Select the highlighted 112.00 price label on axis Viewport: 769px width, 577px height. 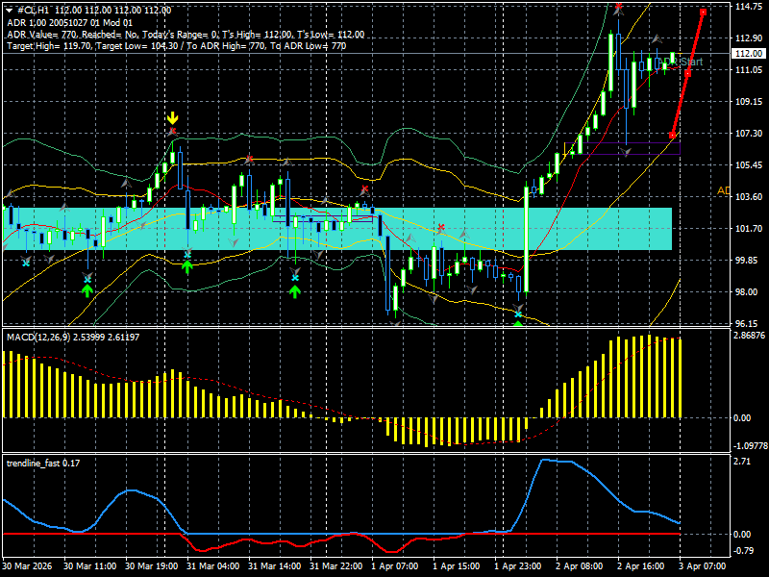coord(749,54)
